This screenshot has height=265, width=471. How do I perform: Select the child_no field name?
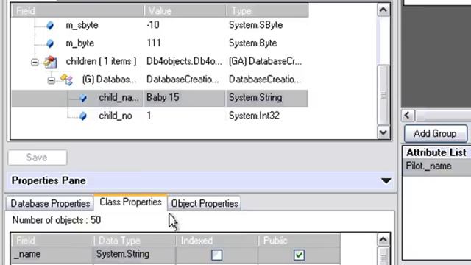[116, 116]
